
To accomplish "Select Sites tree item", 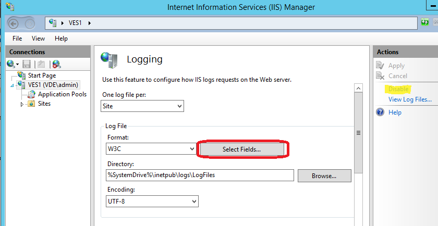I will (44, 104).
